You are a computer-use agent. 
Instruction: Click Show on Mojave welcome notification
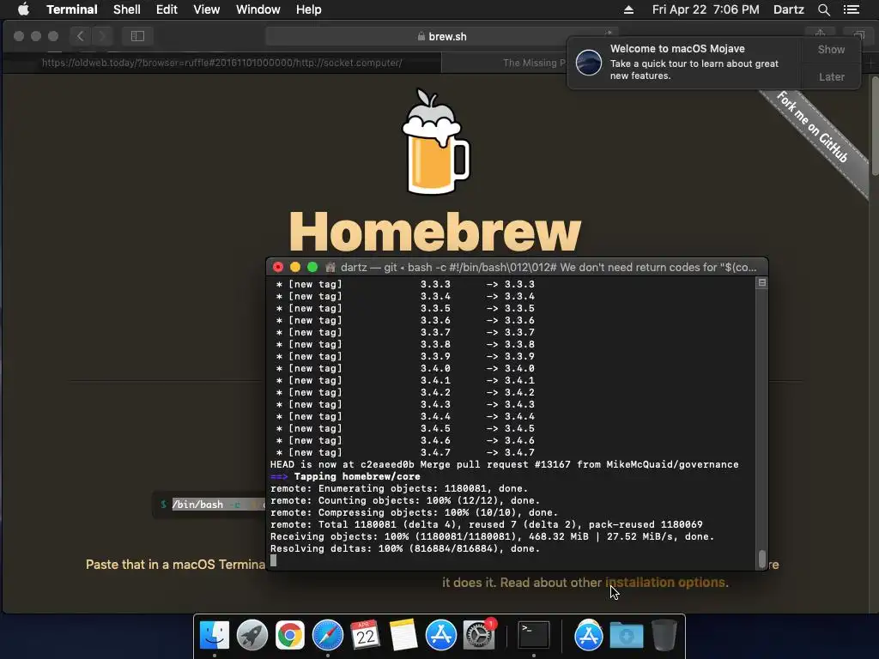(x=831, y=49)
